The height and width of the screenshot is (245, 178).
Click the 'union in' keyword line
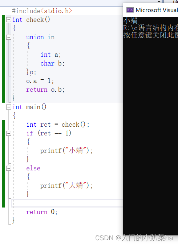(40, 37)
